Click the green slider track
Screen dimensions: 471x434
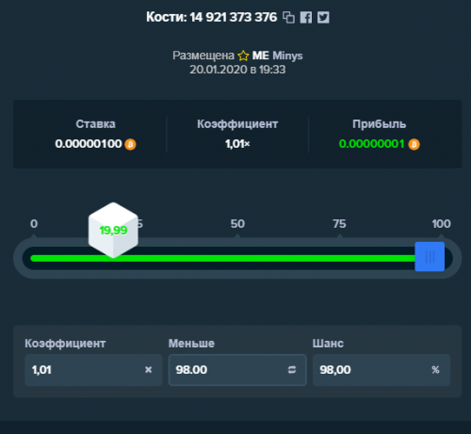tap(223, 258)
